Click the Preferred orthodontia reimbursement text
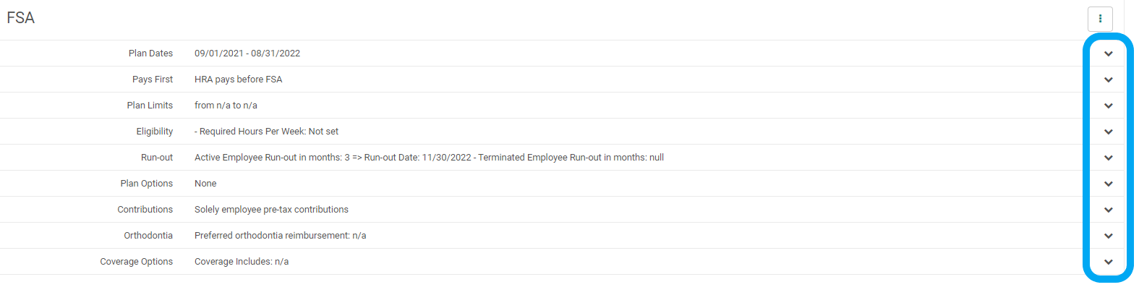The image size is (1139, 295). coord(281,236)
